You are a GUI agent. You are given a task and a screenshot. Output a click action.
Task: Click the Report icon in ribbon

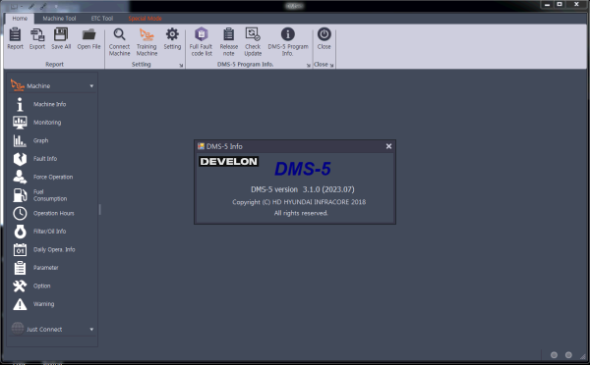[x=15, y=34]
